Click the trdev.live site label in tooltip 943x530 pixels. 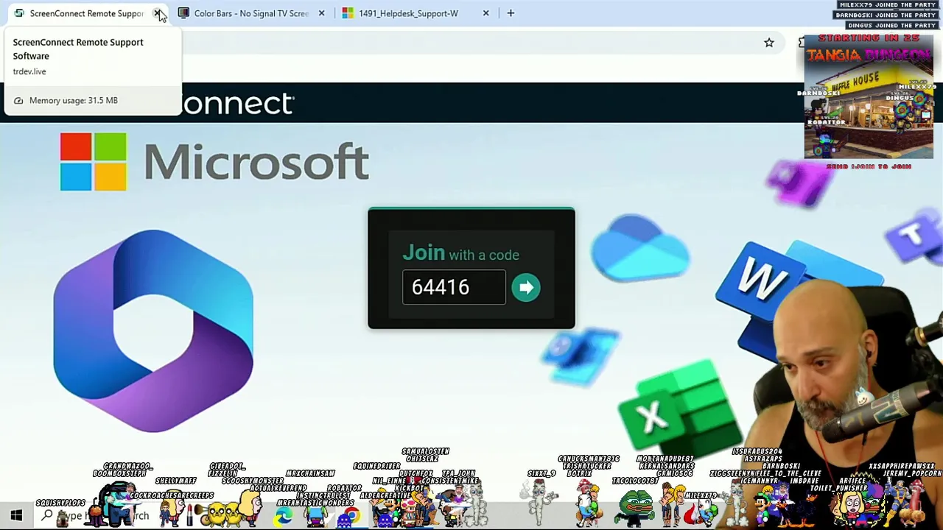tap(29, 71)
